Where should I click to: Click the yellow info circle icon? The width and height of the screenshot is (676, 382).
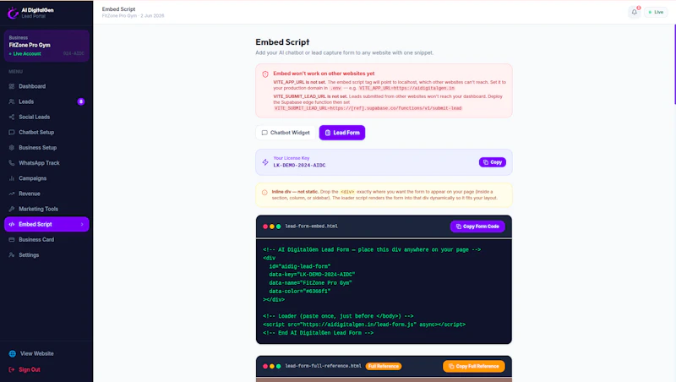click(x=264, y=193)
